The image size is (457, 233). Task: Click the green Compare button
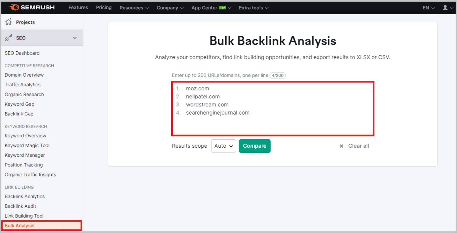click(x=254, y=146)
